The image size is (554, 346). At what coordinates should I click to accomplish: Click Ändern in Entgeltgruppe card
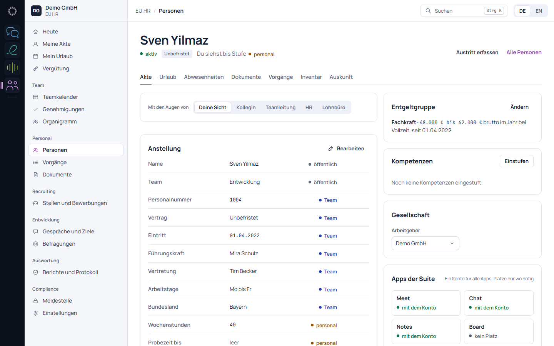point(519,107)
